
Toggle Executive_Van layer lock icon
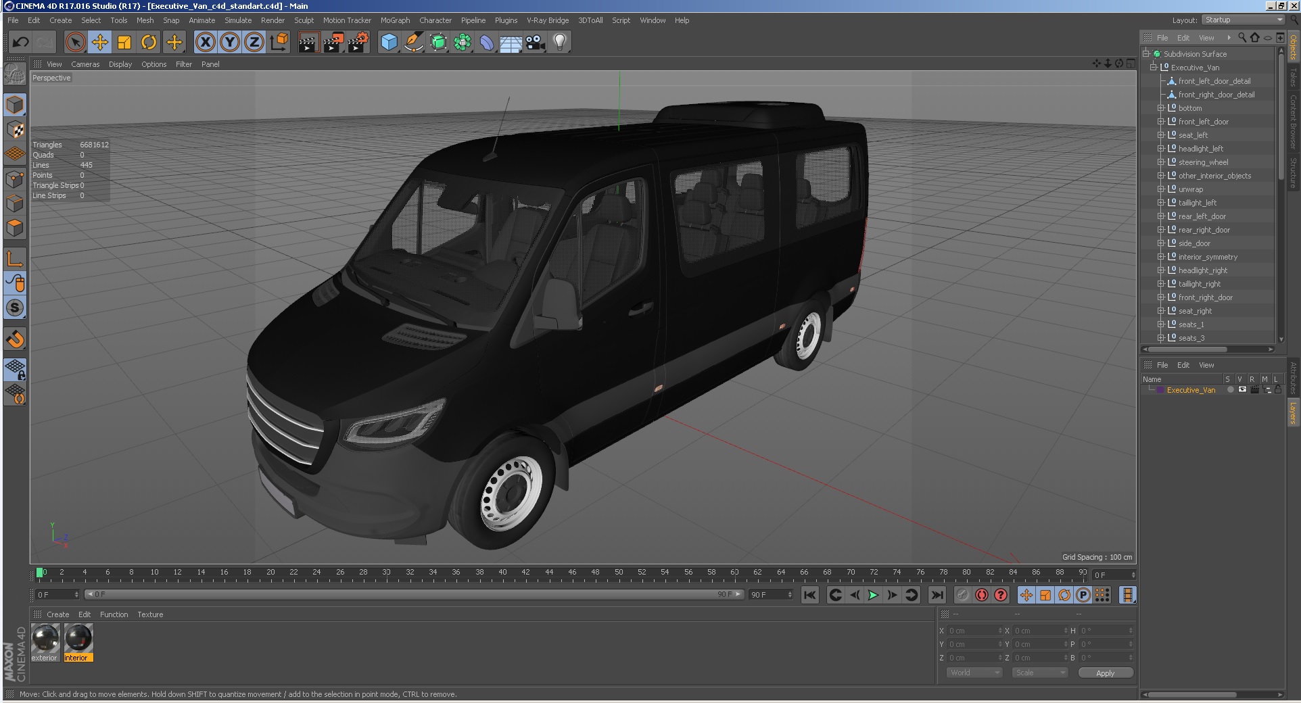1278,390
